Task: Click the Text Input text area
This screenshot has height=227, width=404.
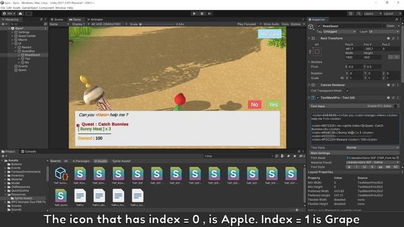Action: click(x=355, y=129)
